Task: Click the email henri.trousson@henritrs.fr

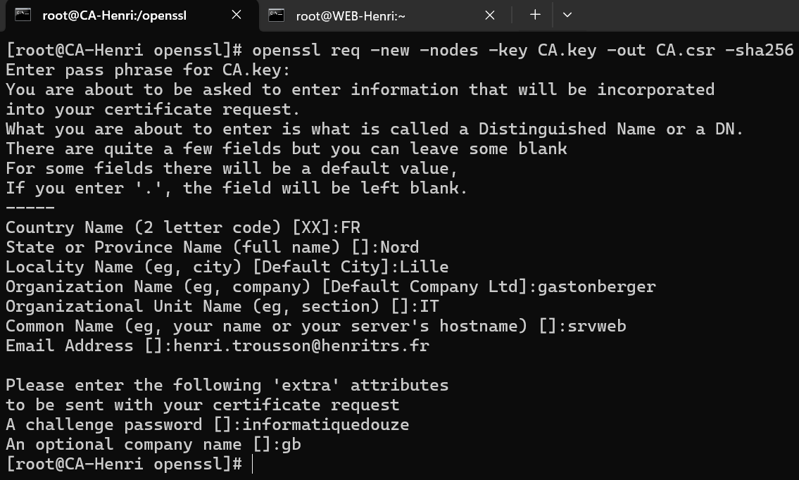Action: [x=301, y=346]
